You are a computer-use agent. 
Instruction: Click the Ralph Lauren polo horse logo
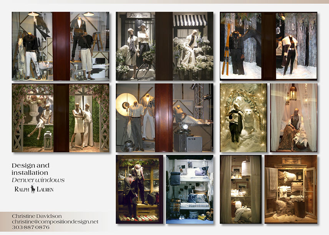[x=33, y=189]
